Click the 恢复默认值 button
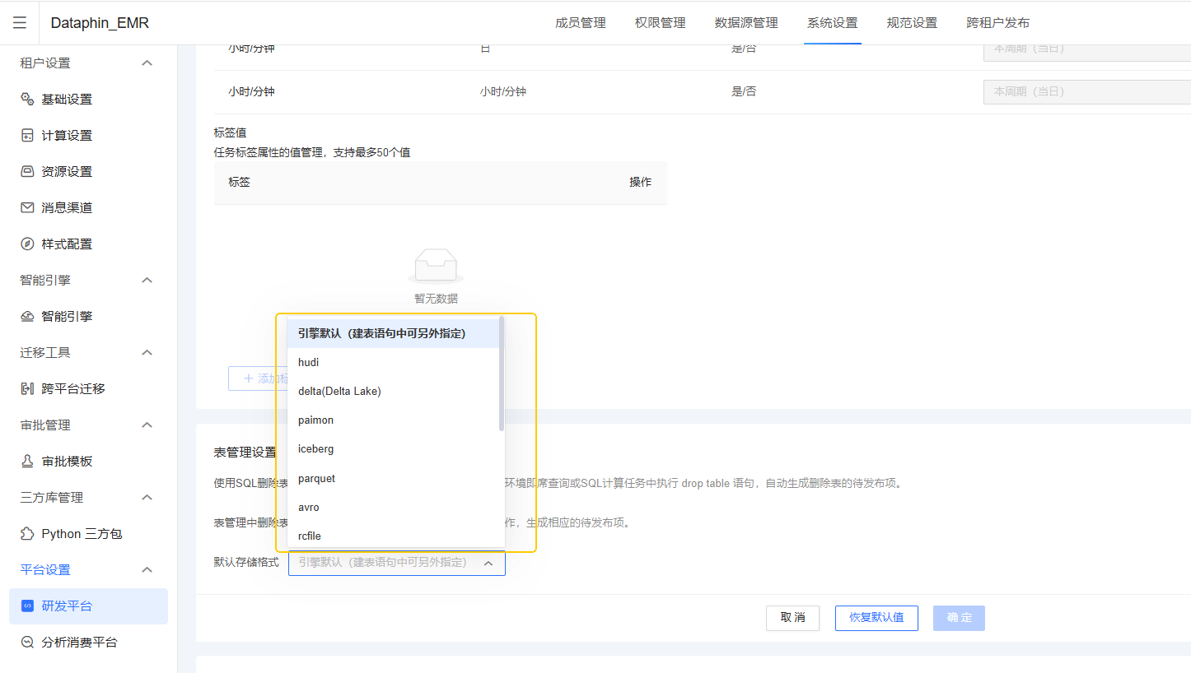 (876, 618)
